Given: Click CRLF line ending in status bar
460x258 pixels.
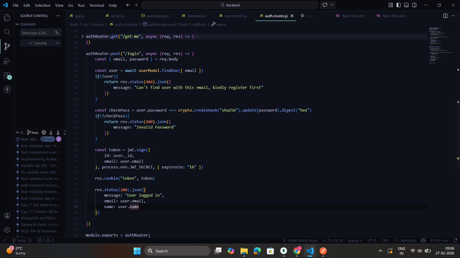Looking at the screenshot, I should [385, 240].
